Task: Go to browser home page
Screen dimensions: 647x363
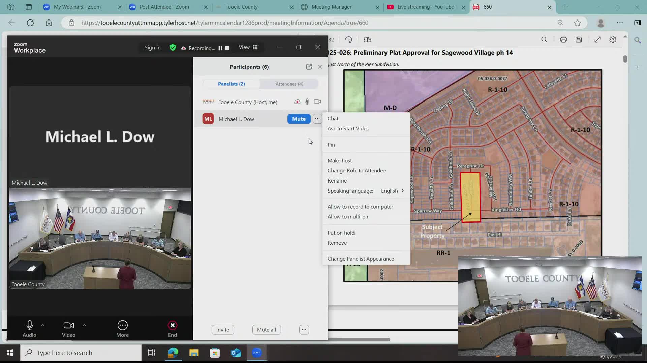Action: pos(49,23)
